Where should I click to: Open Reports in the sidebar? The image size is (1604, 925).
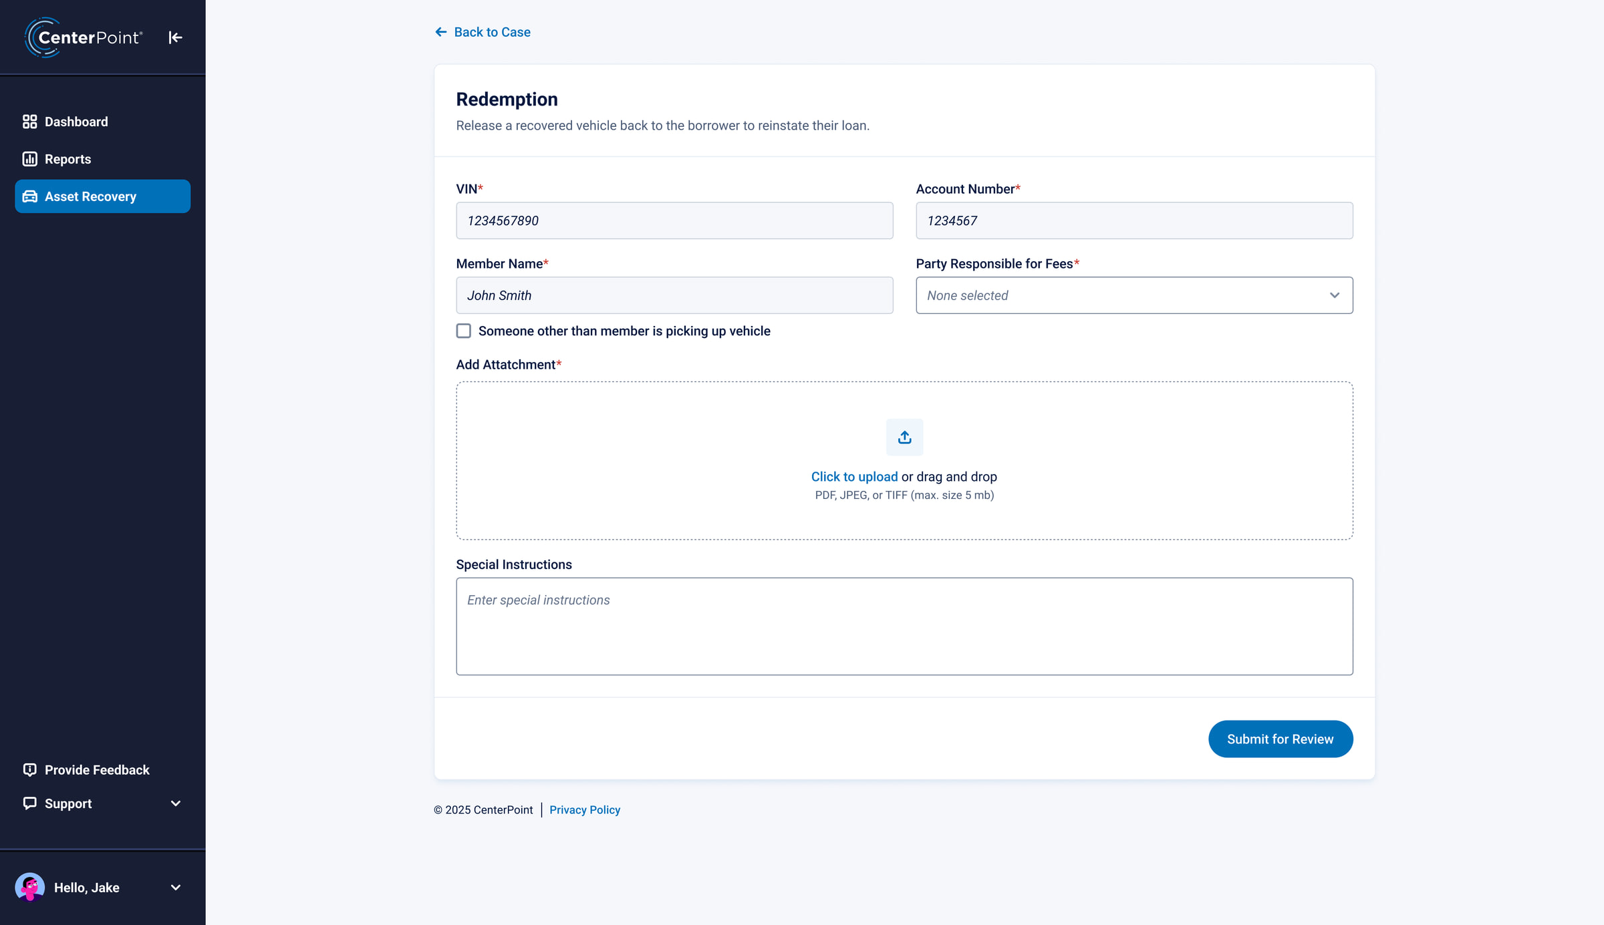[x=102, y=159]
